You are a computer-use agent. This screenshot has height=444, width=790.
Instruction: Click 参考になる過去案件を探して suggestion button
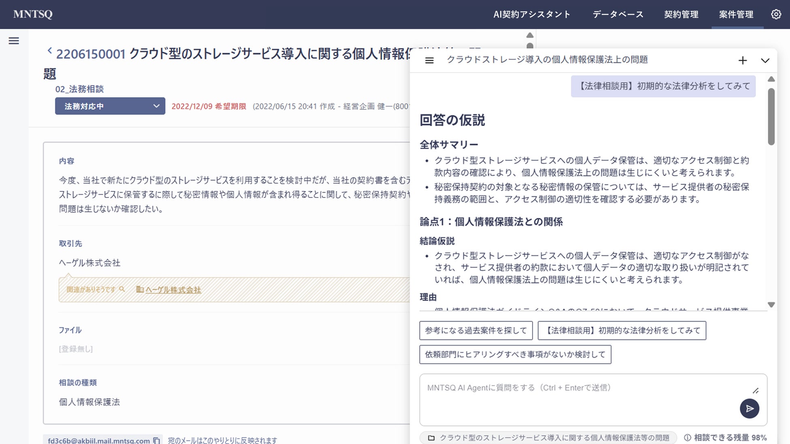coord(476,330)
